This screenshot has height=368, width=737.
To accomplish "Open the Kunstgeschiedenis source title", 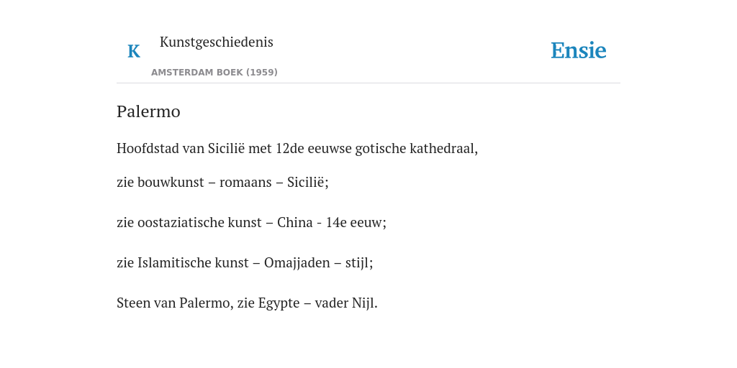I will 216,42.
